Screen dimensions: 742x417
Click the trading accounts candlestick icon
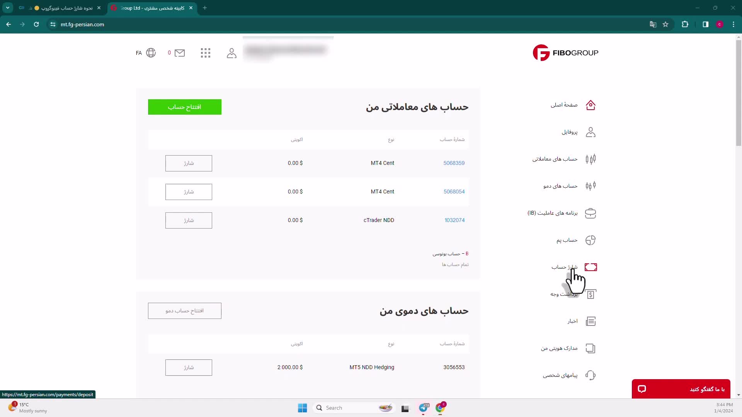coord(590,159)
